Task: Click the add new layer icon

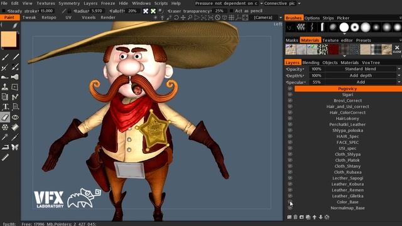Action: (x=289, y=217)
